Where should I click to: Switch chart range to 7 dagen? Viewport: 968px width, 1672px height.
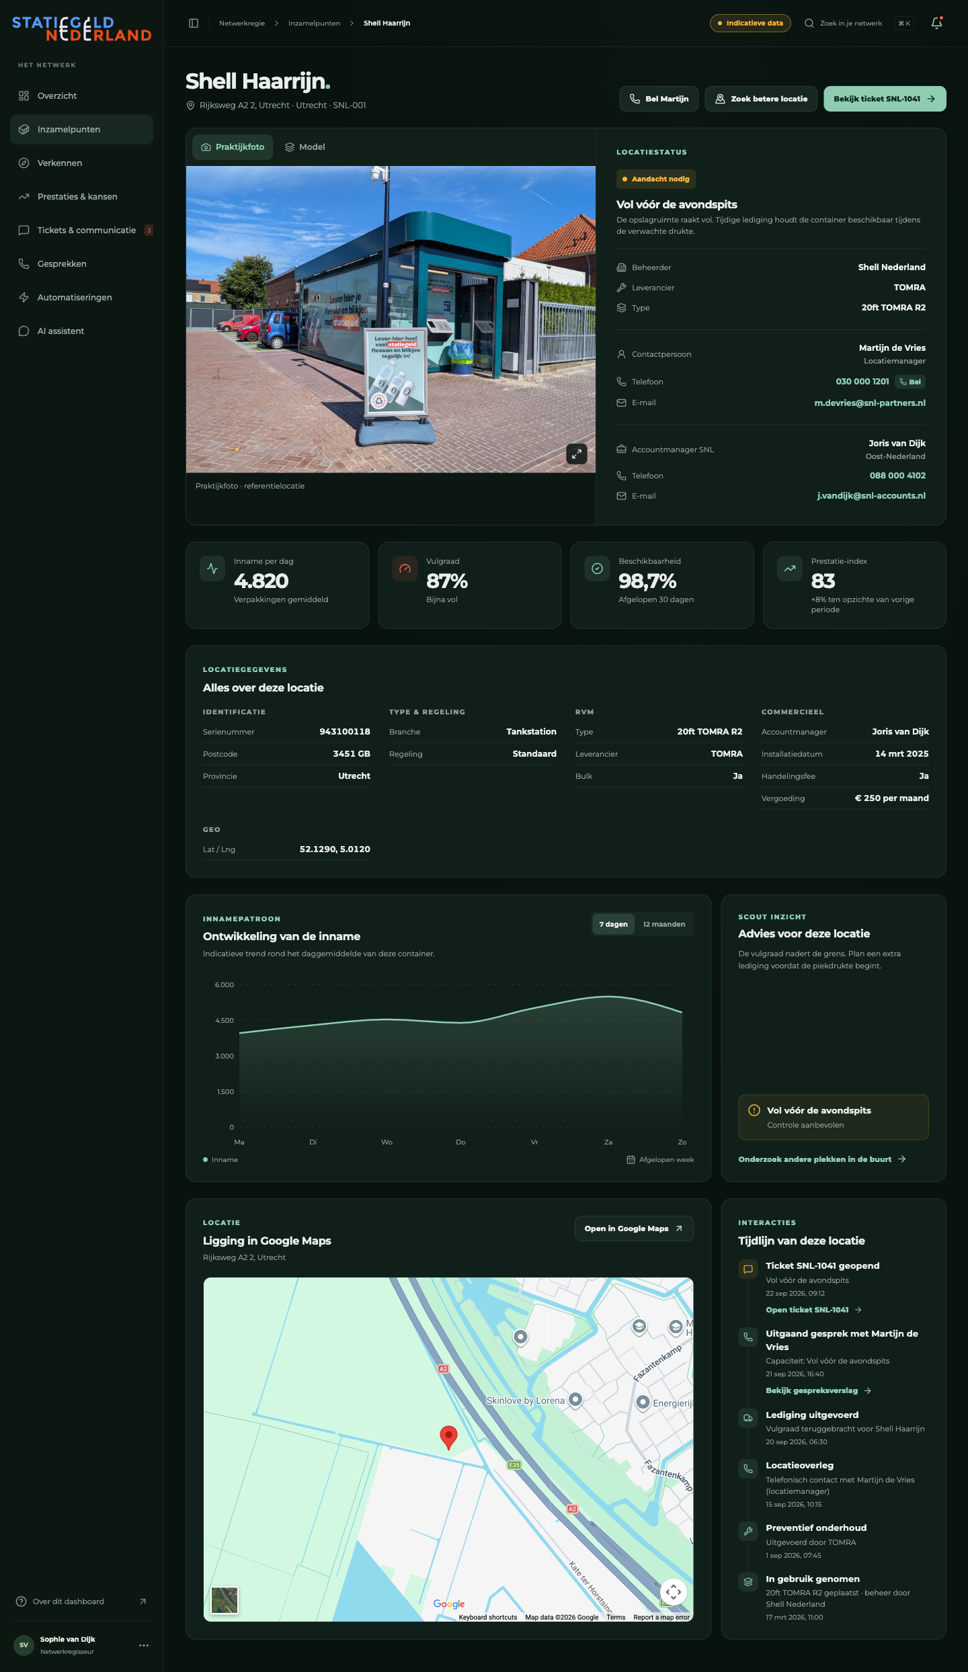click(x=613, y=925)
